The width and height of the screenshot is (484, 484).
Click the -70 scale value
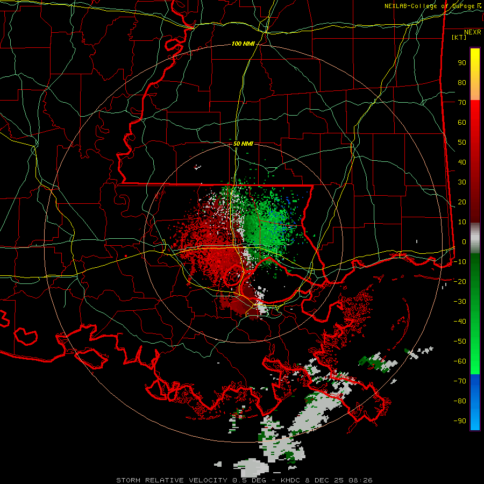[460, 381]
